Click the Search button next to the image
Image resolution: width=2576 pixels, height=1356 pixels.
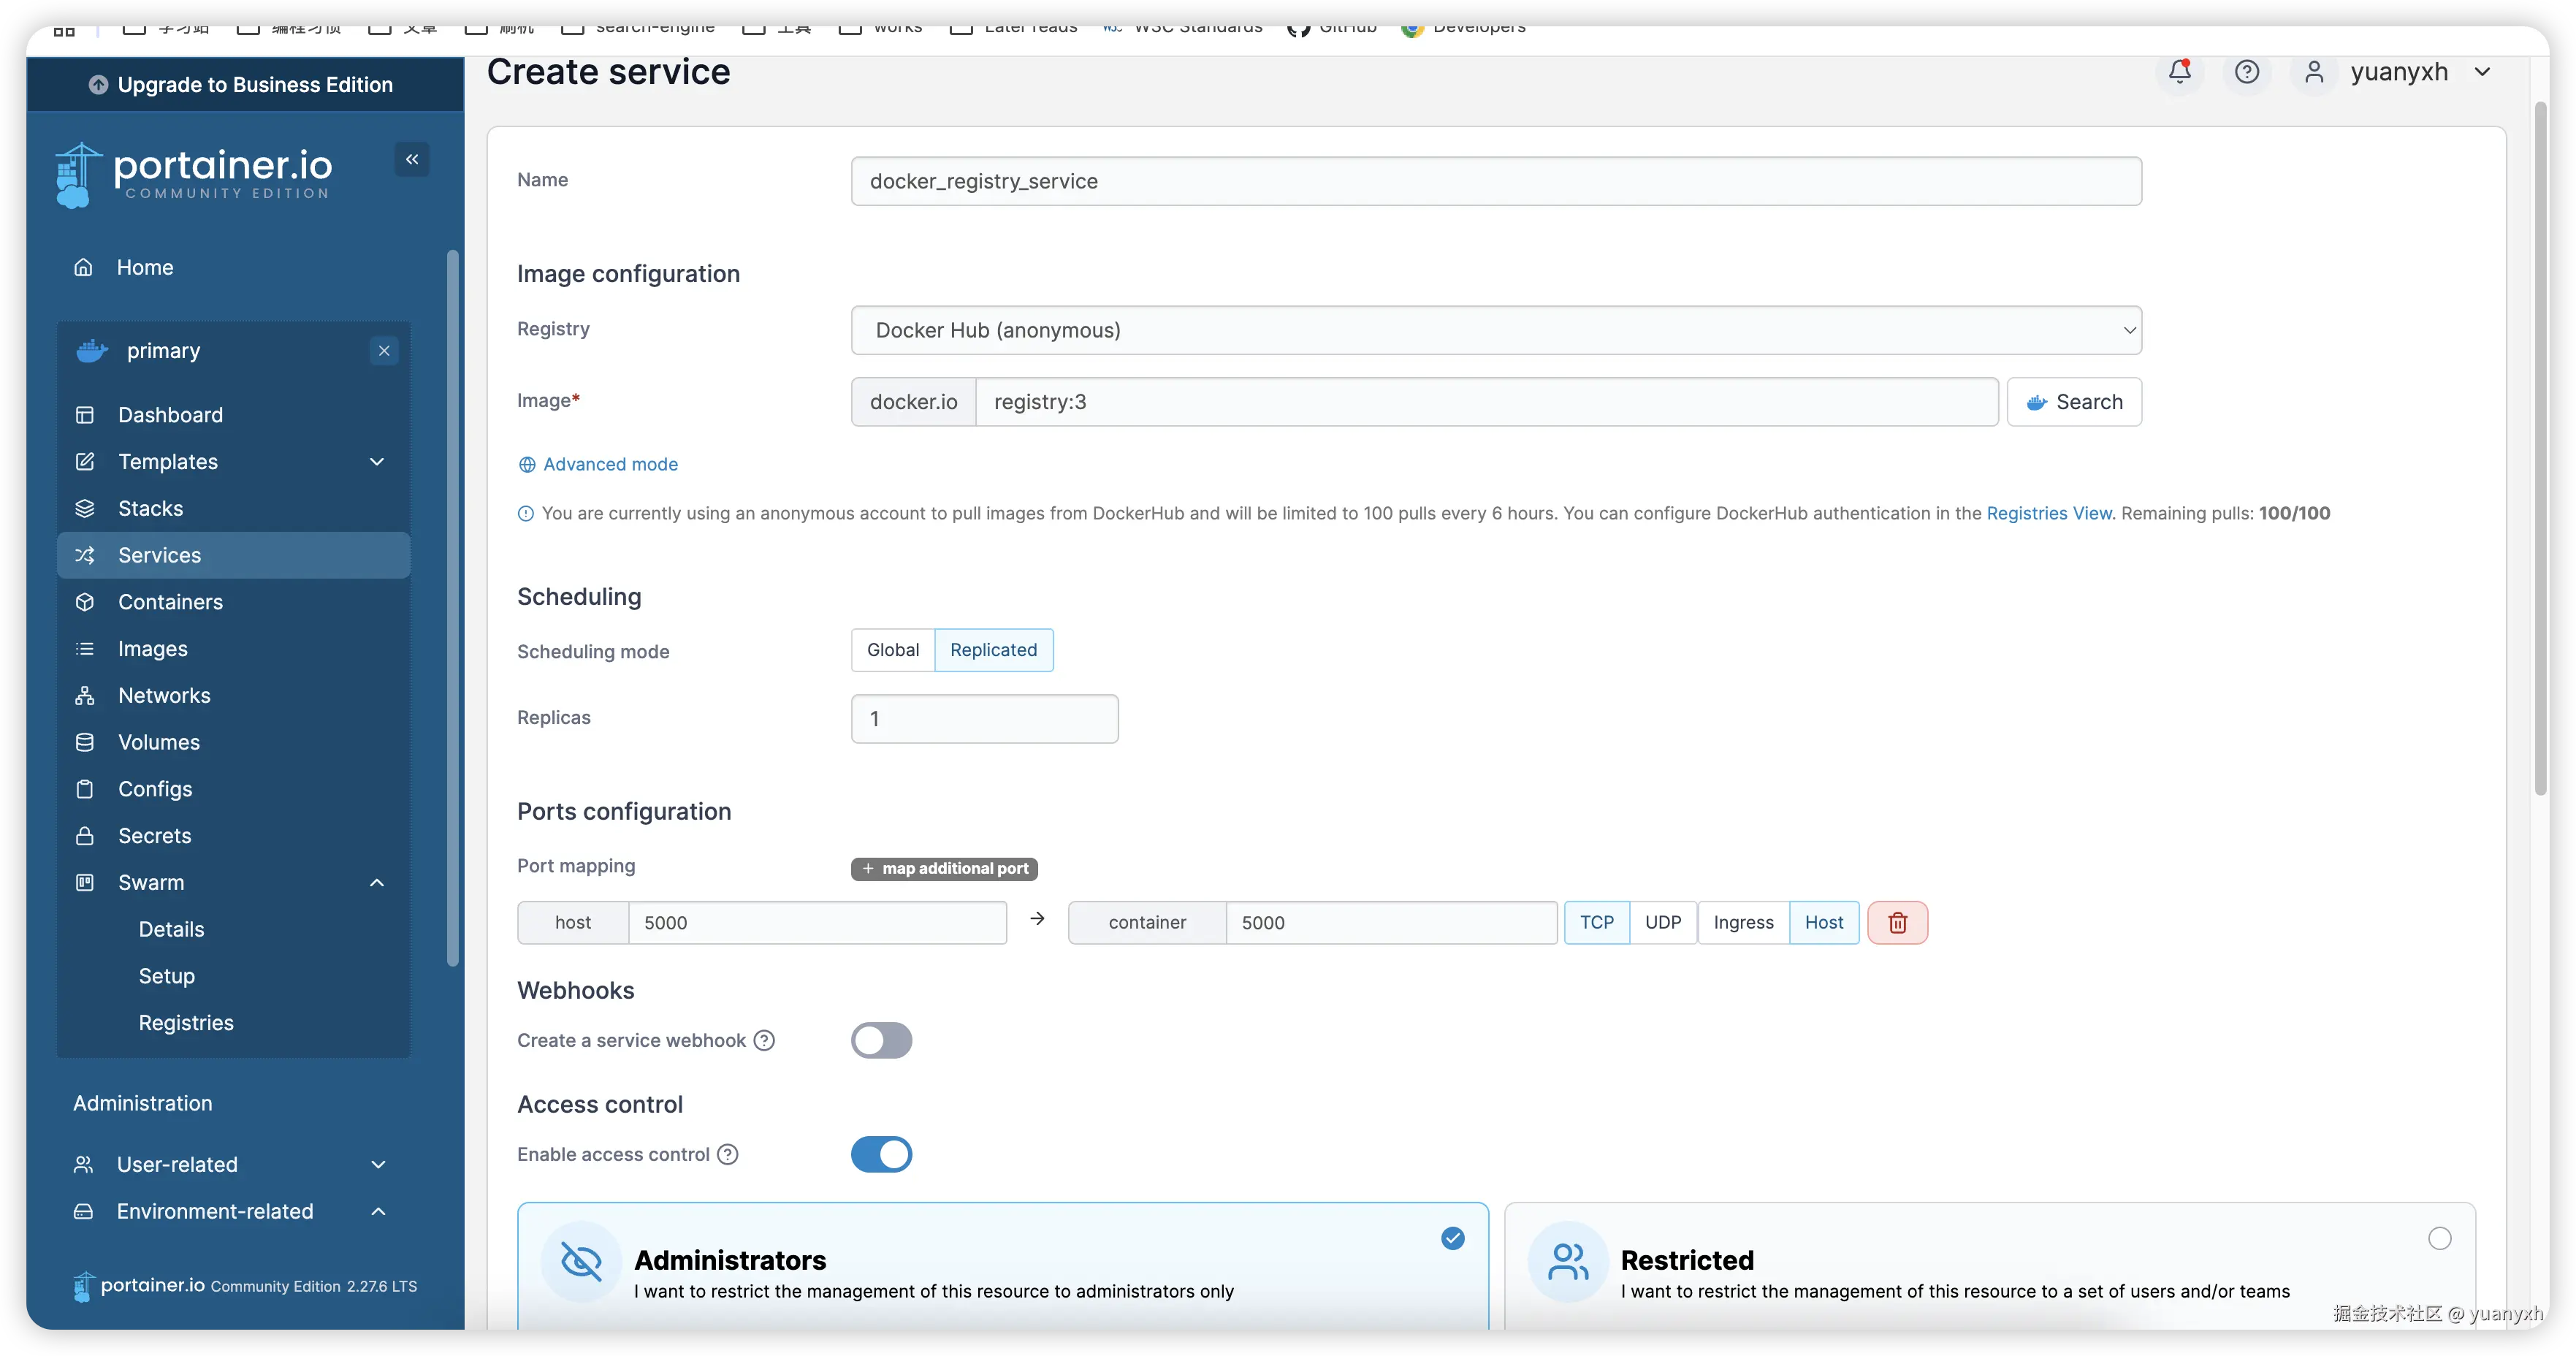tap(2074, 401)
